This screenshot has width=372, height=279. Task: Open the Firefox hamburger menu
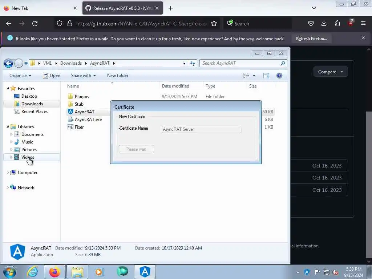tap(363, 24)
